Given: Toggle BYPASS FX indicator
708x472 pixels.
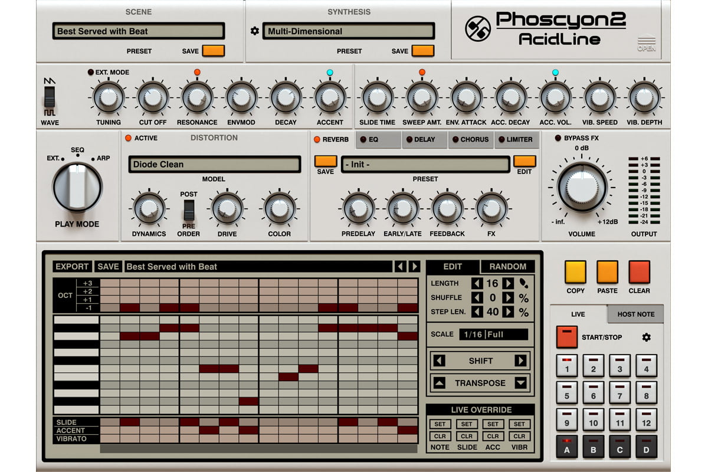Looking at the screenshot, I should (x=556, y=137).
